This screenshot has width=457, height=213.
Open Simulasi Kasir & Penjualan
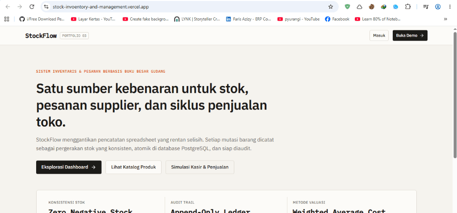click(x=200, y=167)
